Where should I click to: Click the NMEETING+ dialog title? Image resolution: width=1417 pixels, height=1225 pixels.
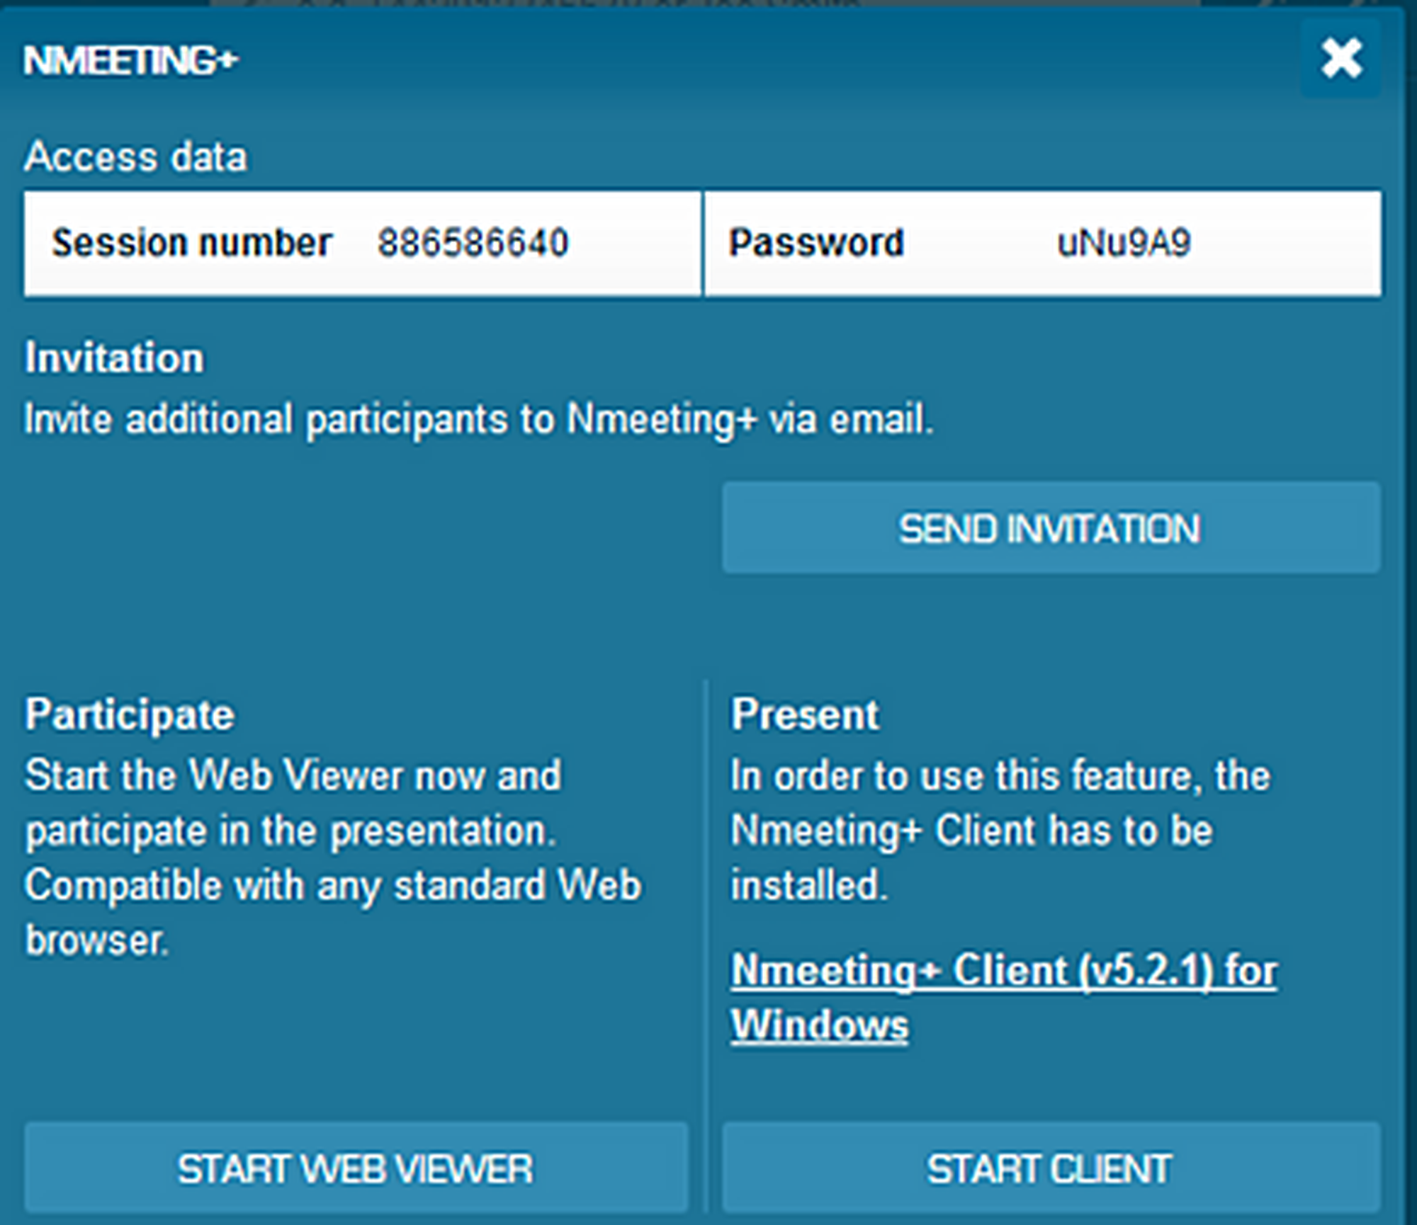point(130,61)
